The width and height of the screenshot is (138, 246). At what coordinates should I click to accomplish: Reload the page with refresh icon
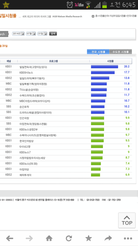tap(69, 239)
